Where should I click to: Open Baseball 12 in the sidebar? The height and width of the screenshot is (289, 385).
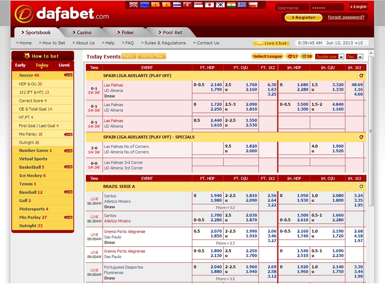click(x=43, y=192)
